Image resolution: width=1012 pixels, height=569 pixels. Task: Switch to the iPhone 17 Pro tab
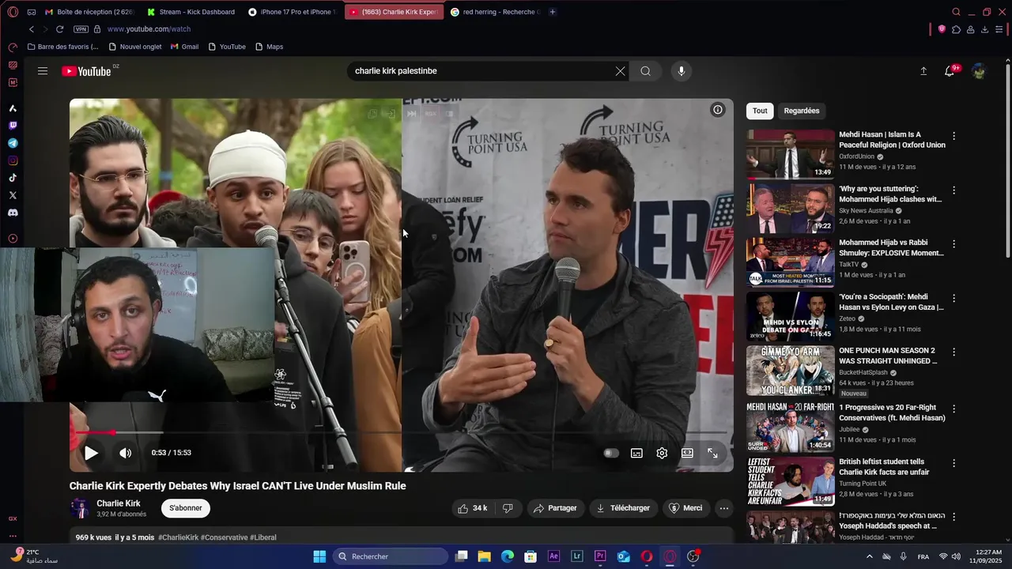(x=293, y=12)
